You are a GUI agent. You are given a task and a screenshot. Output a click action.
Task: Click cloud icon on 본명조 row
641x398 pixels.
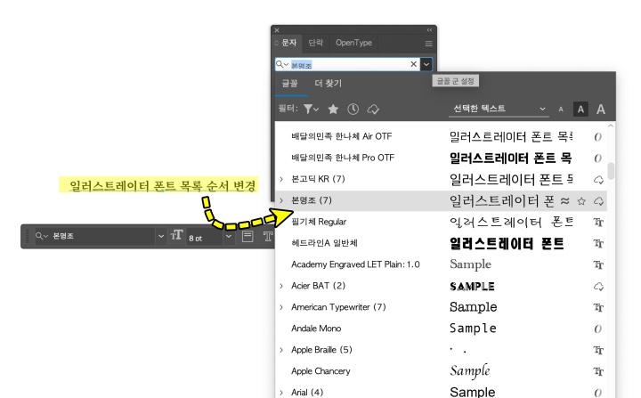point(598,201)
